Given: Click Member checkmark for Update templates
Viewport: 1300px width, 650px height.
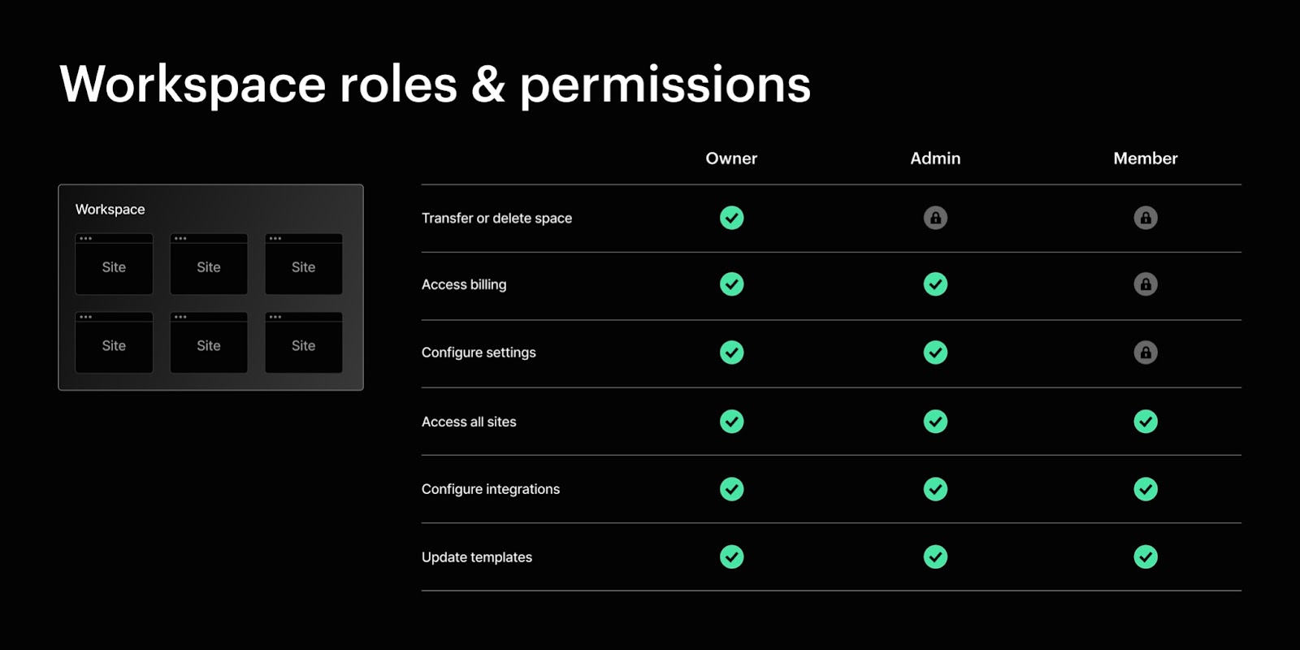Looking at the screenshot, I should click(x=1146, y=557).
